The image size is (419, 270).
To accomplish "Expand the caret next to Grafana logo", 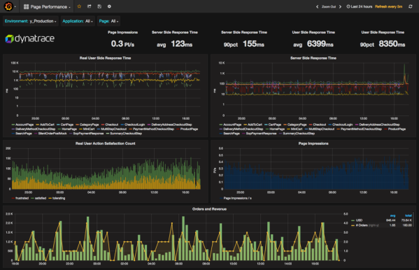I will pyautogui.click(x=15, y=7).
